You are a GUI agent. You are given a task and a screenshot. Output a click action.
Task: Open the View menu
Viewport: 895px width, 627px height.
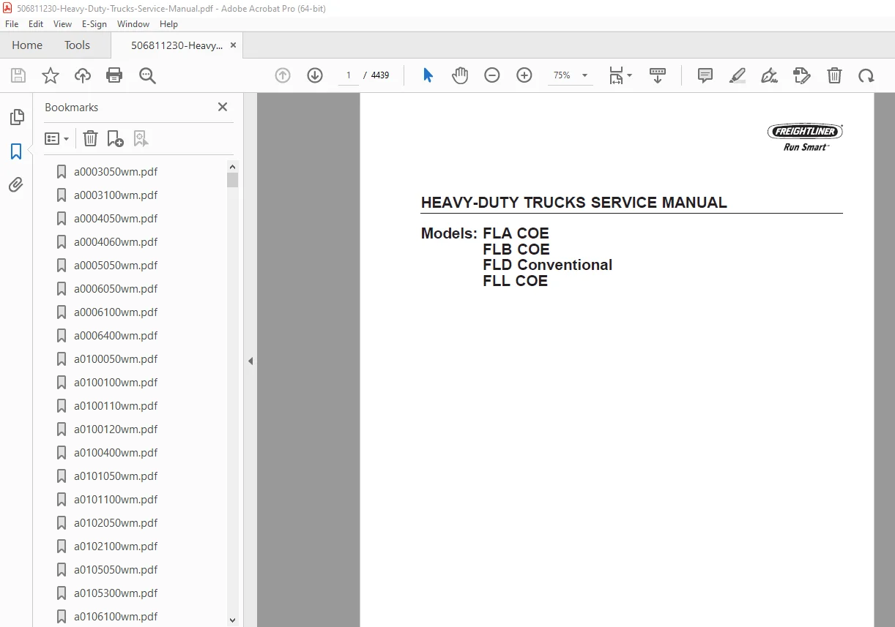tap(63, 24)
